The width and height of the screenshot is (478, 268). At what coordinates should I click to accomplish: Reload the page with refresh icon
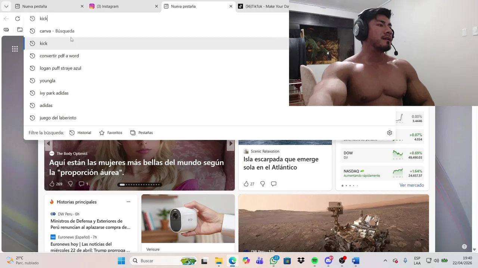pyautogui.click(x=18, y=19)
